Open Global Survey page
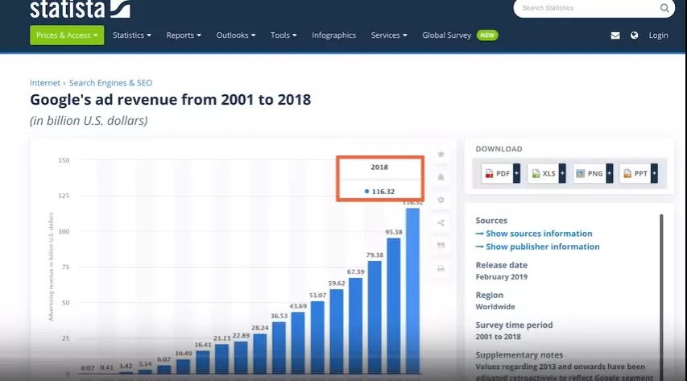This screenshot has width=687, height=381. (x=446, y=35)
